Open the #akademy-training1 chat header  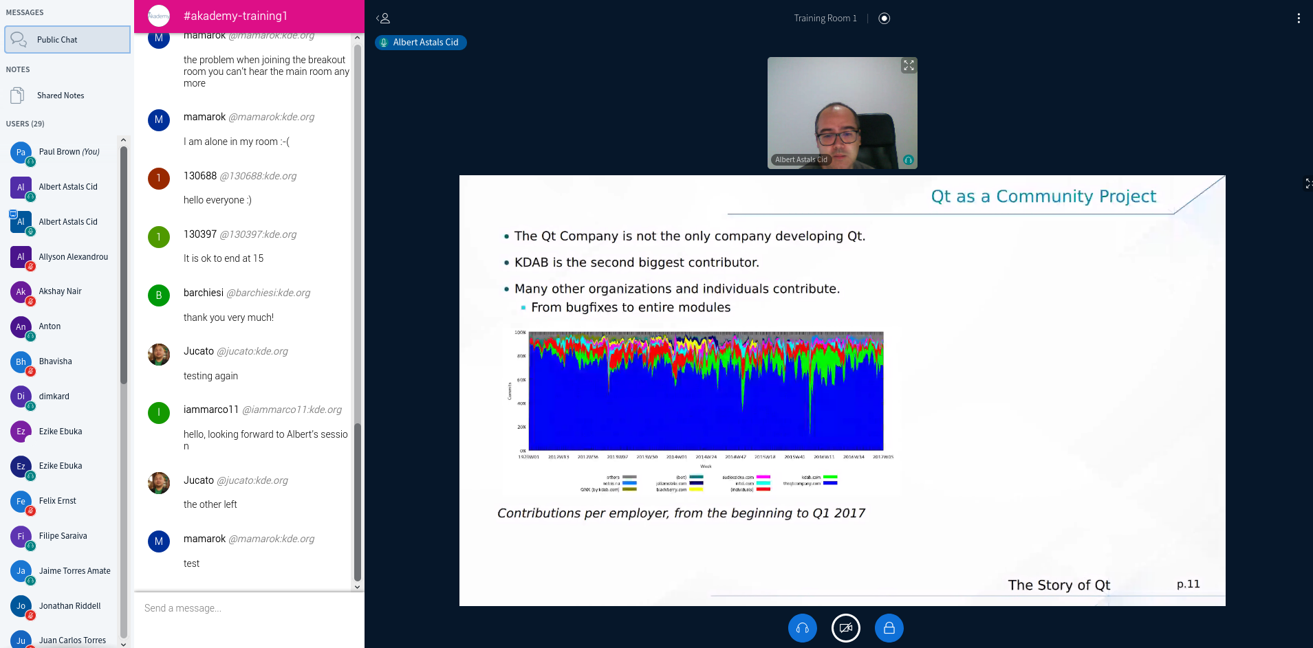[249, 16]
